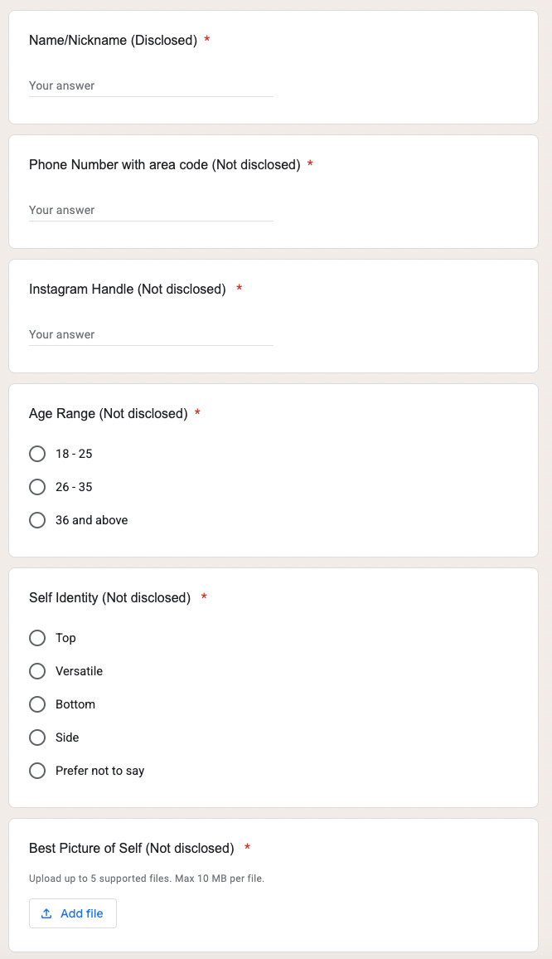The width and height of the screenshot is (552, 959).
Task: Pick Top as self identity
Action: pyautogui.click(x=37, y=638)
